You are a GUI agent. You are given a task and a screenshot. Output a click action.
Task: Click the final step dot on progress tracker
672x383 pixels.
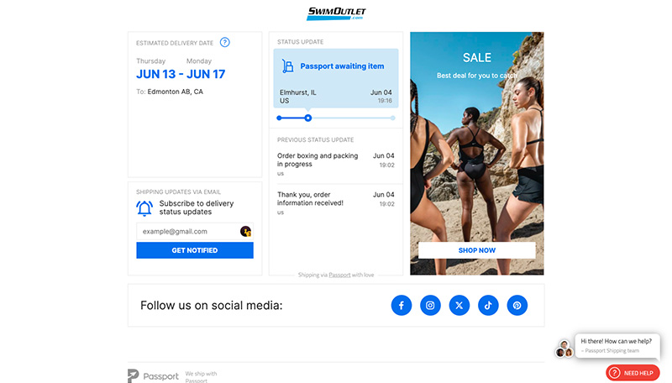(392, 118)
